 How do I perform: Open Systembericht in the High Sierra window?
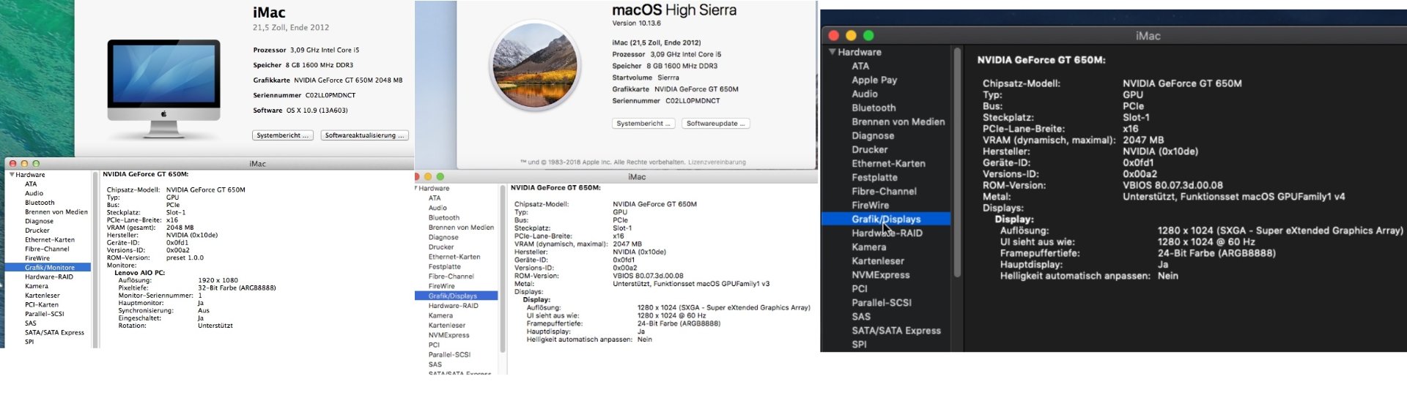click(643, 124)
